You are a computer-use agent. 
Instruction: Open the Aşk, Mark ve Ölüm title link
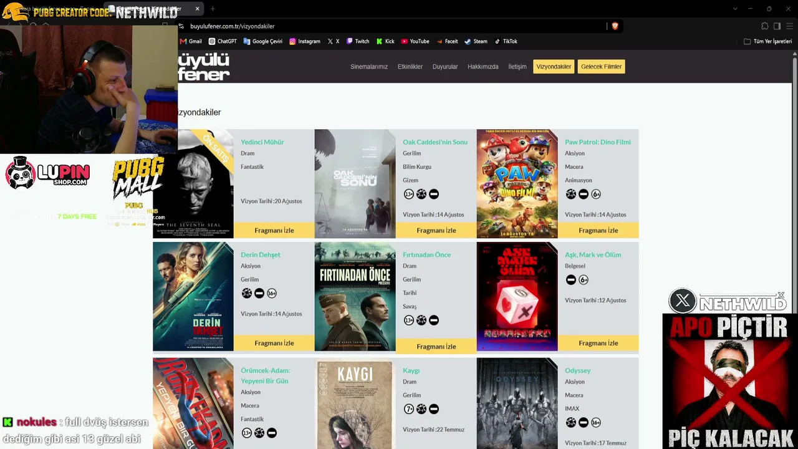pos(593,254)
